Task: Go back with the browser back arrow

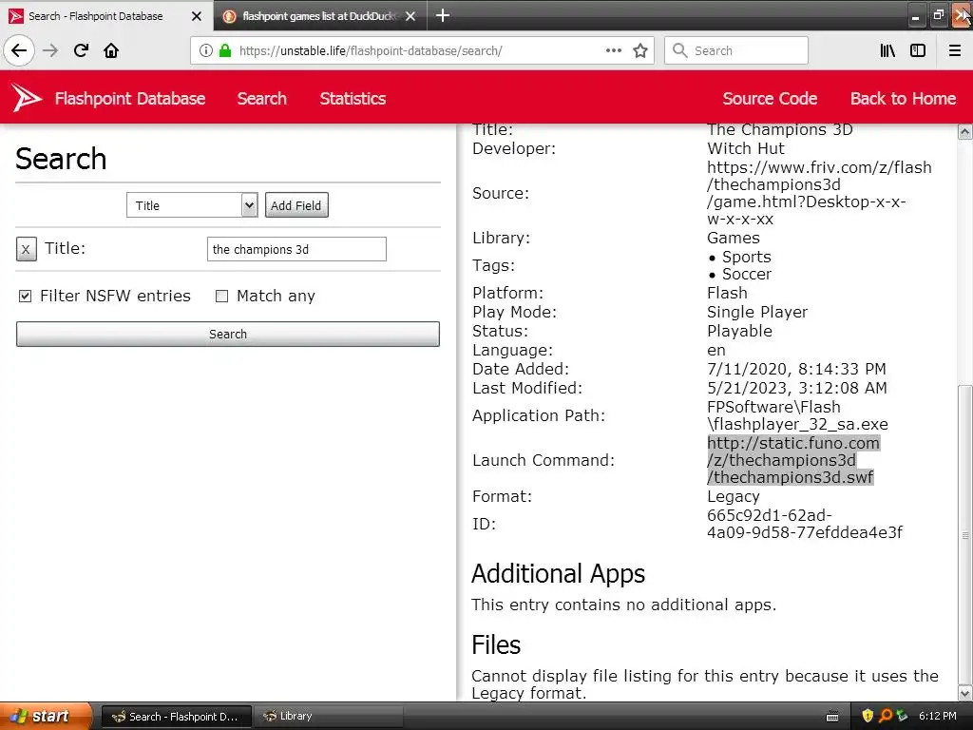Action: (x=19, y=50)
